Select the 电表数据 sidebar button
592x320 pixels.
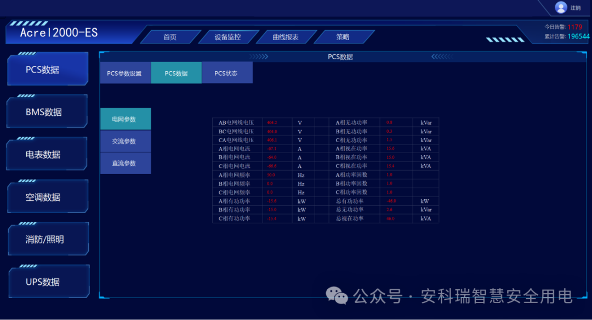(47, 154)
